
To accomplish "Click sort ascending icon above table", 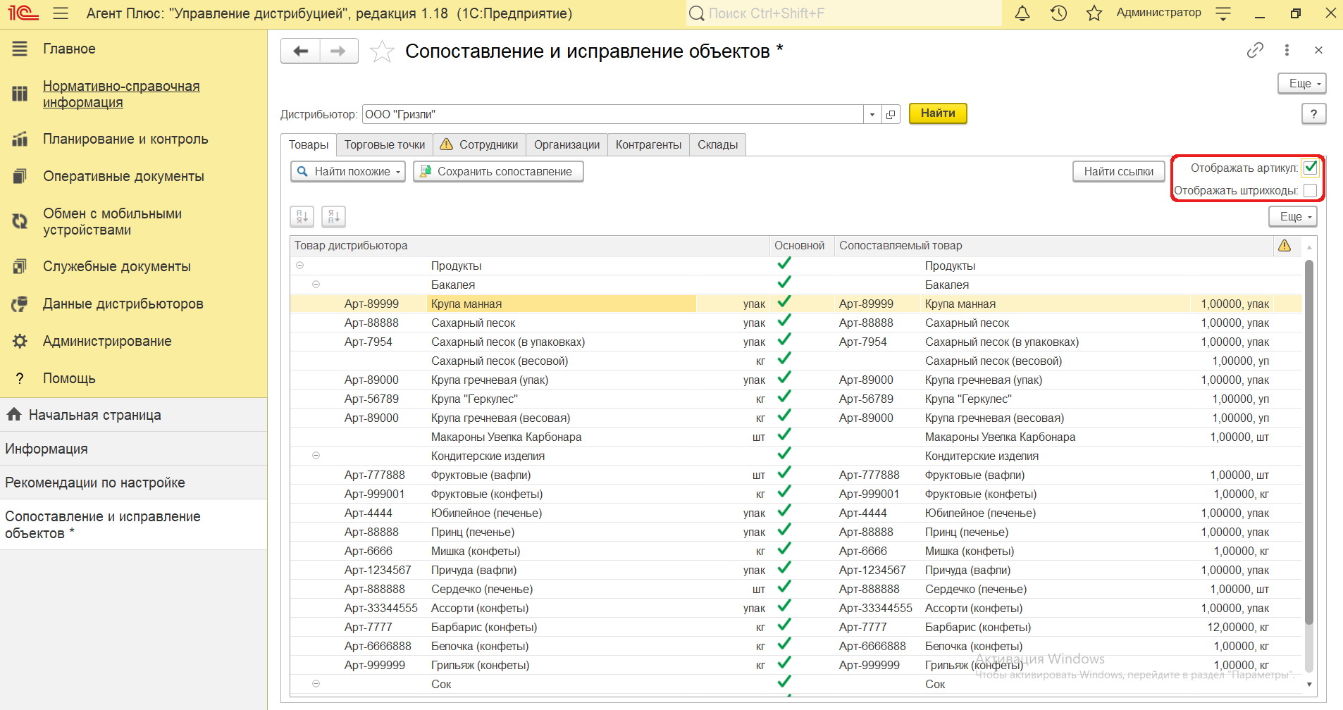I will point(302,217).
